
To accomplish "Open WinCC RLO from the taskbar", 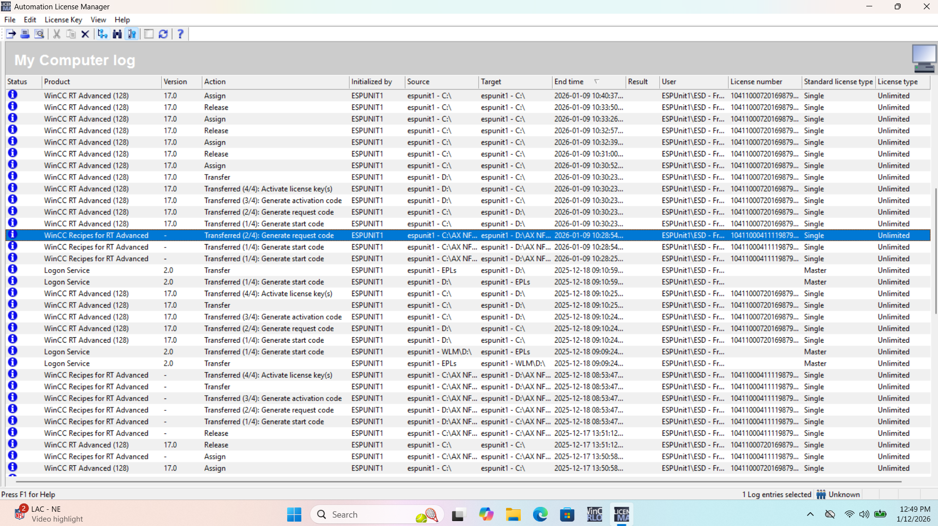I will click(x=594, y=514).
